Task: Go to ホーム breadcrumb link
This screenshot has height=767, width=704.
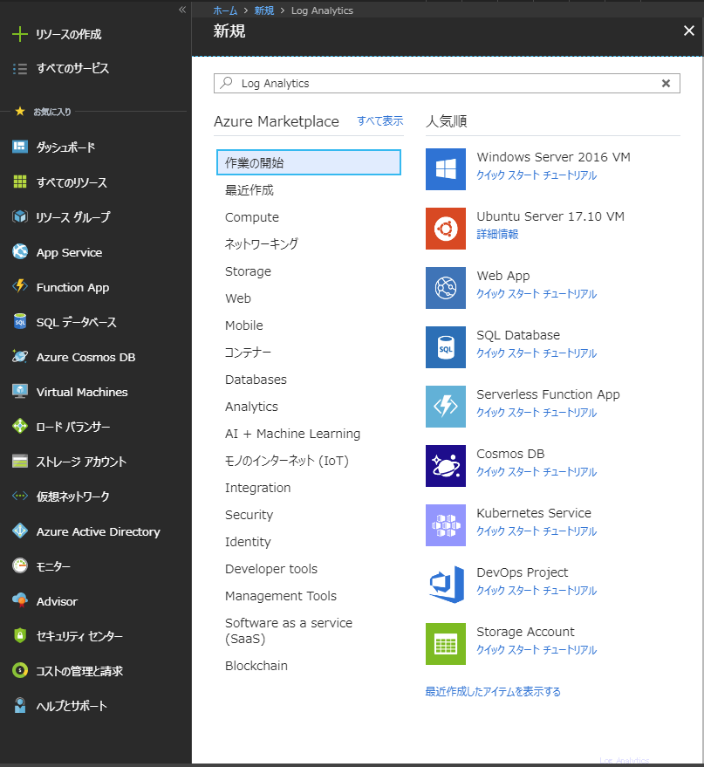Action: pyautogui.click(x=225, y=10)
